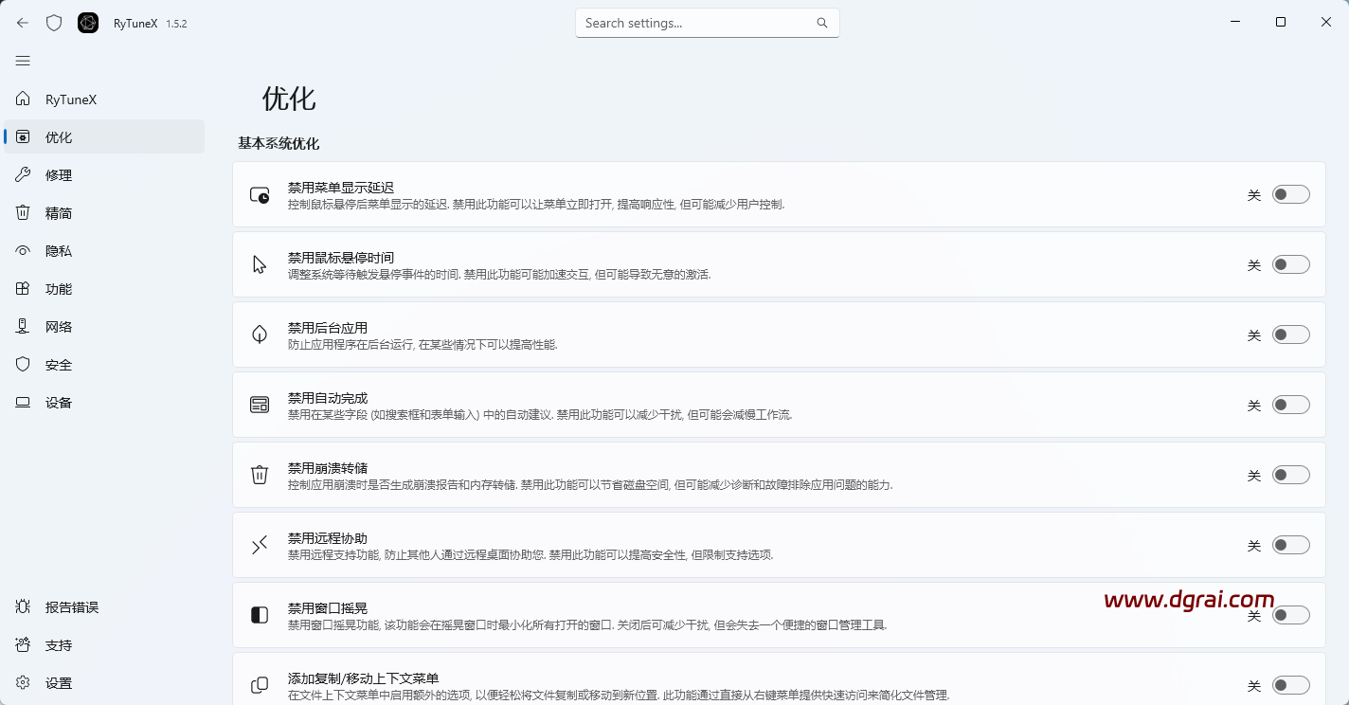Open the 功能 grid icon
1349x705 pixels.
click(x=23, y=288)
